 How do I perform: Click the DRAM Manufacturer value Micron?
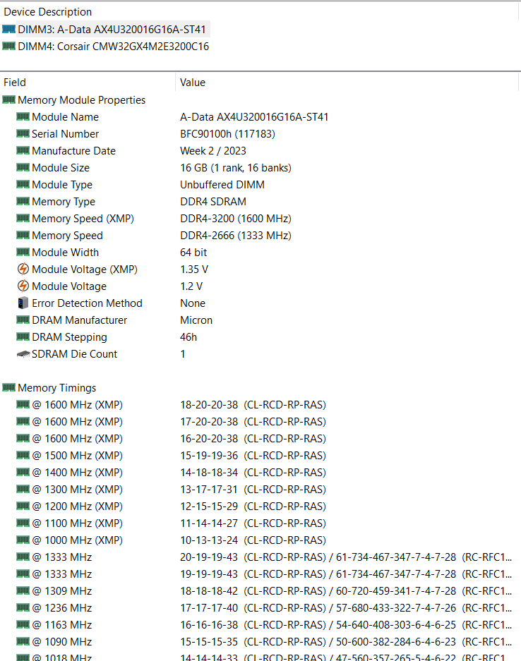point(196,320)
